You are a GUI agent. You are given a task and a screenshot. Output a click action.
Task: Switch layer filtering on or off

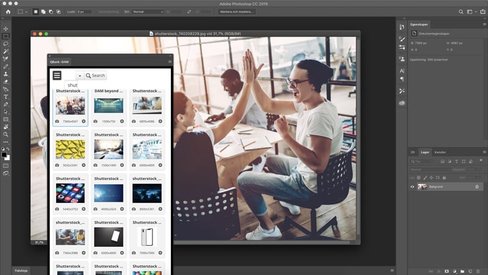(481, 161)
